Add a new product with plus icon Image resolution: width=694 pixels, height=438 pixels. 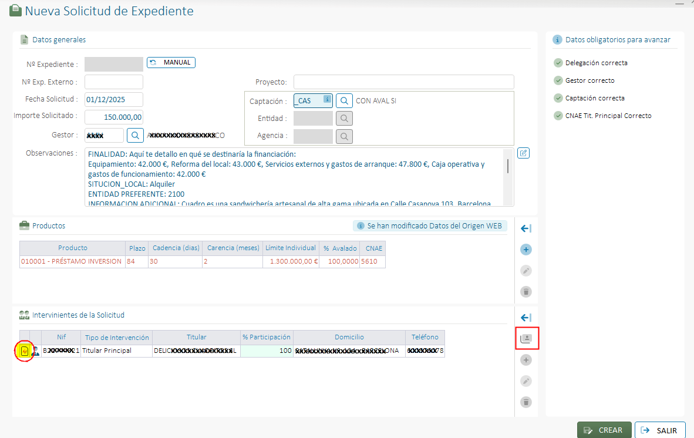(526, 250)
